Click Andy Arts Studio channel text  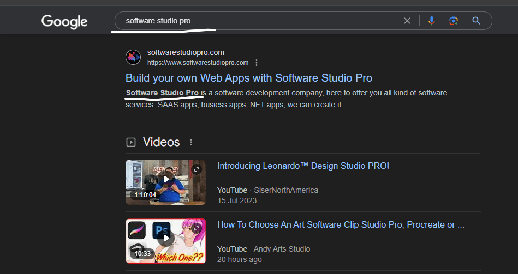click(x=282, y=249)
